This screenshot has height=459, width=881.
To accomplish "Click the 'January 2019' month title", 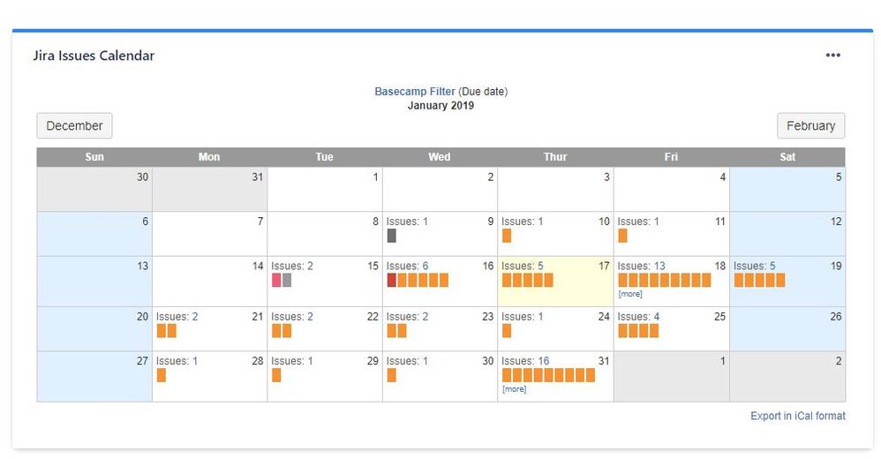I will [440, 105].
